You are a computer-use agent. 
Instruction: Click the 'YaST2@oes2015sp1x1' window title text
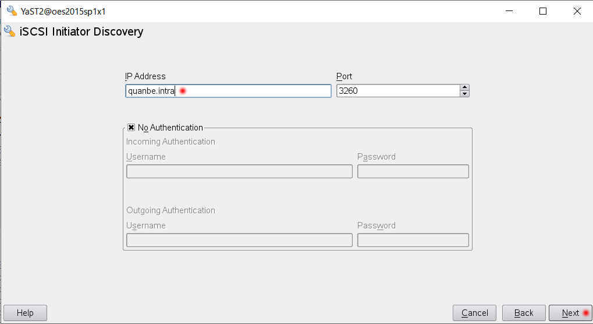click(63, 11)
